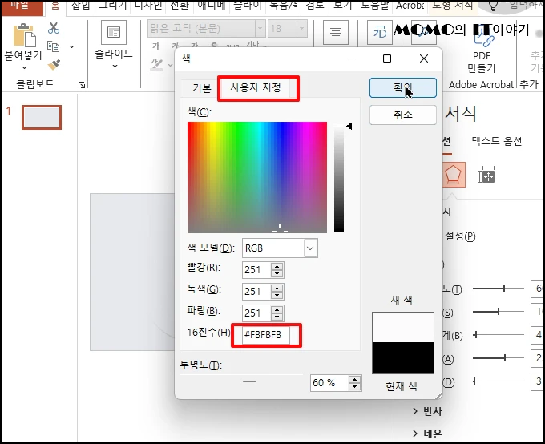Click the Cut scissors icon
The image size is (545, 444).
coord(54,28)
